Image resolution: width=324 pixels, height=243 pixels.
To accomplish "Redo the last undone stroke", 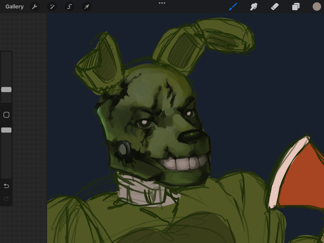I will 6,198.
